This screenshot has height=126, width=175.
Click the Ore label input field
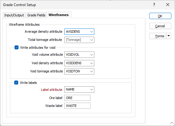pyautogui.click(x=77, y=98)
